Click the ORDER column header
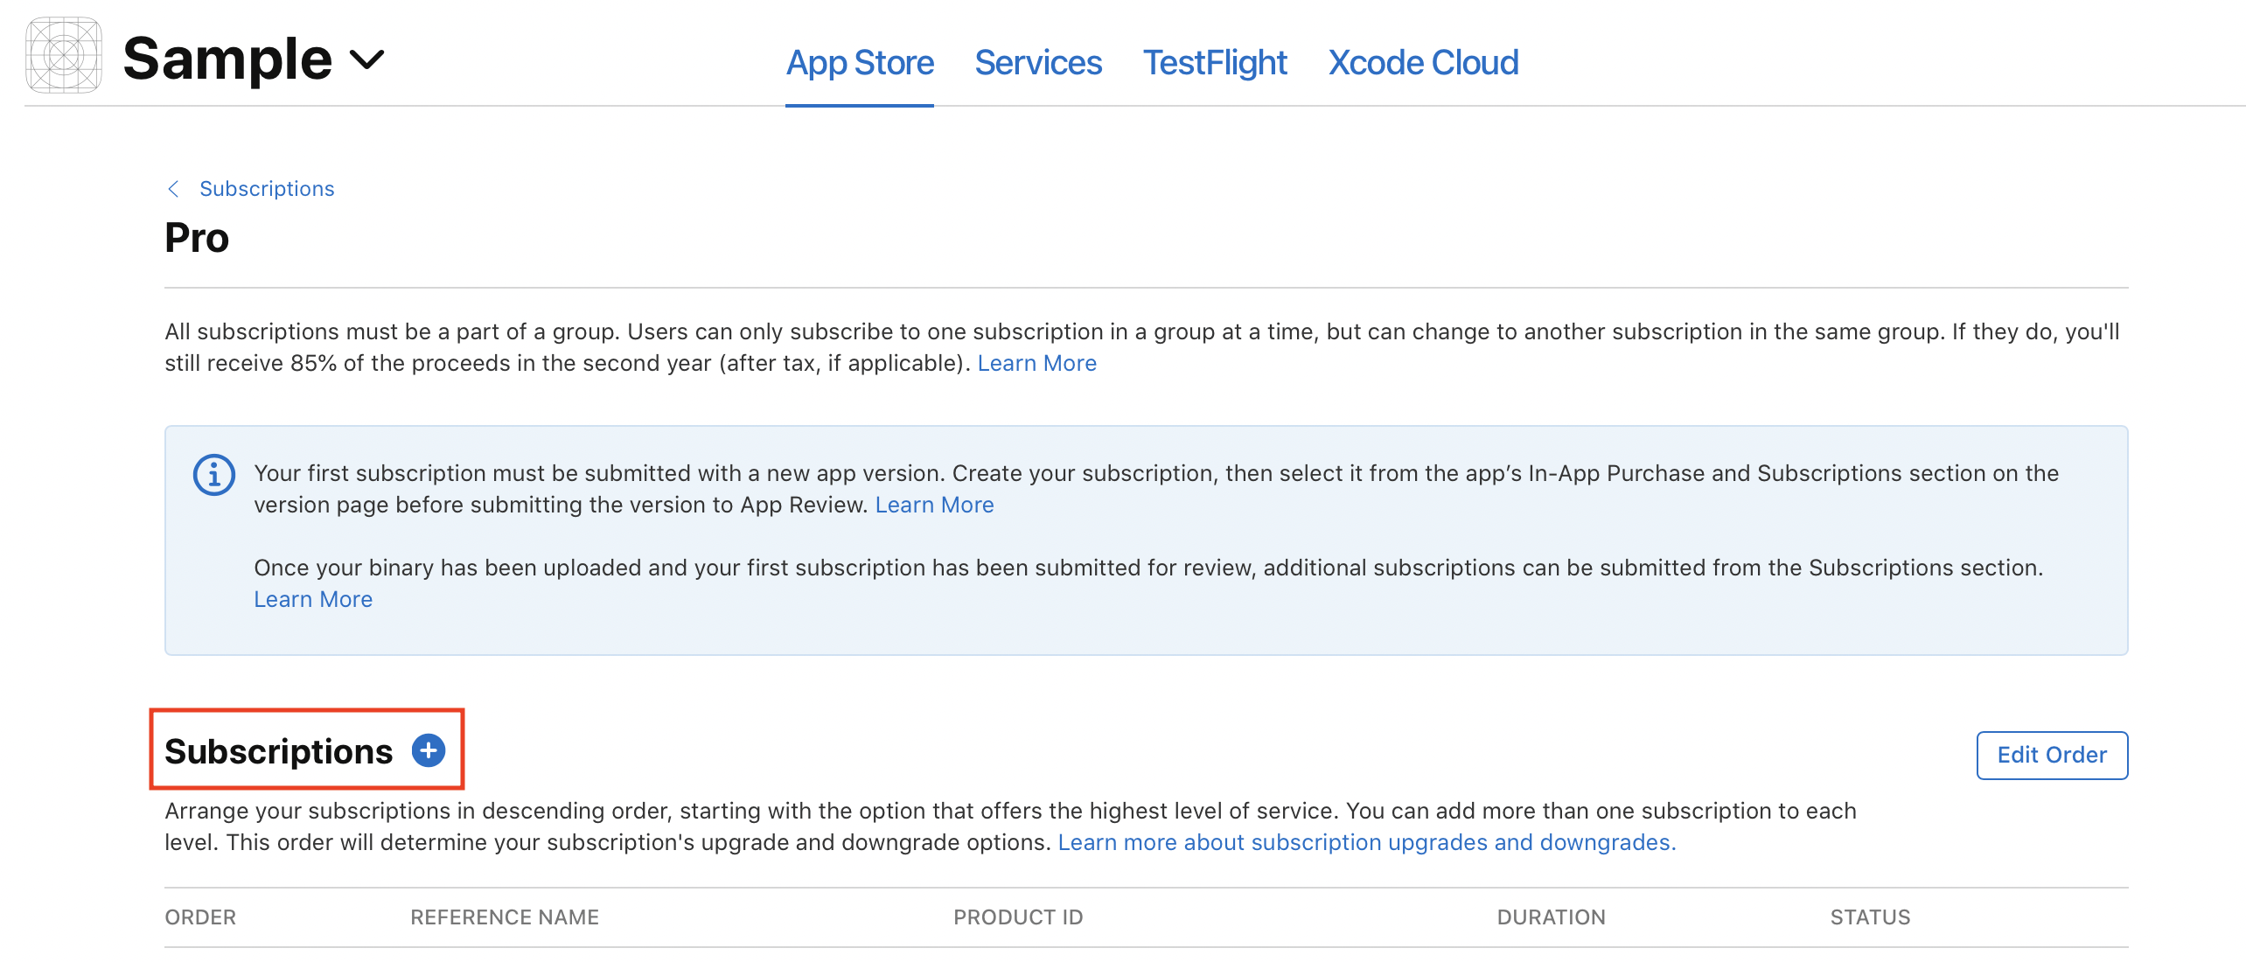The width and height of the screenshot is (2246, 962). pos(200,917)
